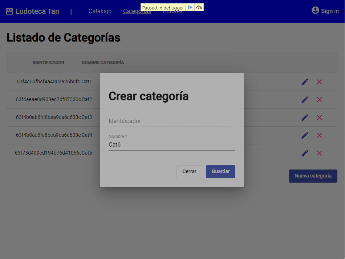This screenshot has width=345, height=259.
Task: Edit the Cat5 category
Action: pyautogui.click(x=305, y=153)
